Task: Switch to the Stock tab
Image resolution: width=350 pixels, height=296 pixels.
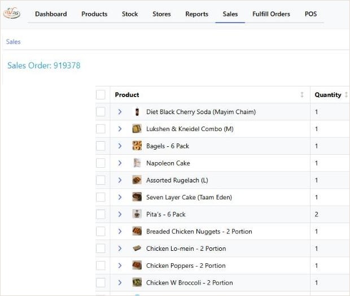Action: (x=130, y=14)
